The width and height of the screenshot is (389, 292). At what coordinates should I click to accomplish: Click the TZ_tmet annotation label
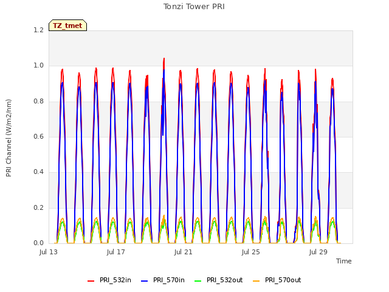tap(67, 26)
